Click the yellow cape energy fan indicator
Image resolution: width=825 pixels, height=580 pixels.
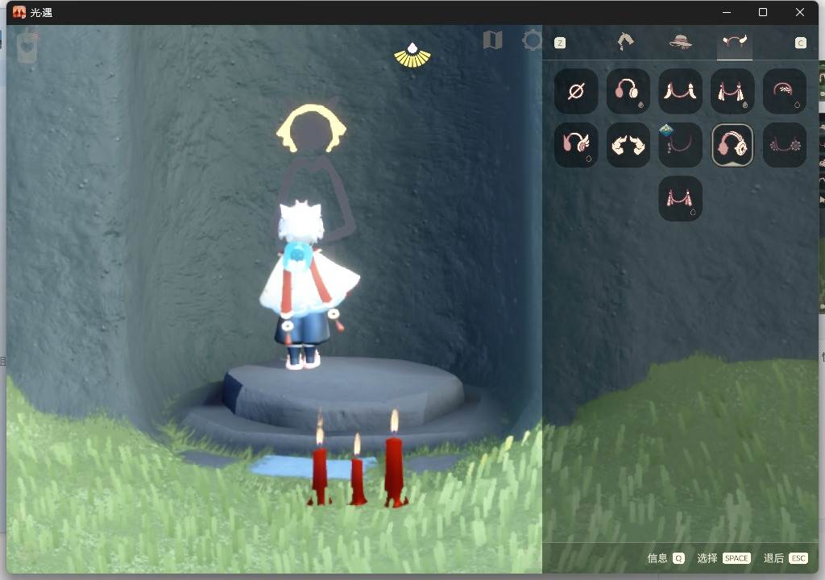tap(412, 56)
